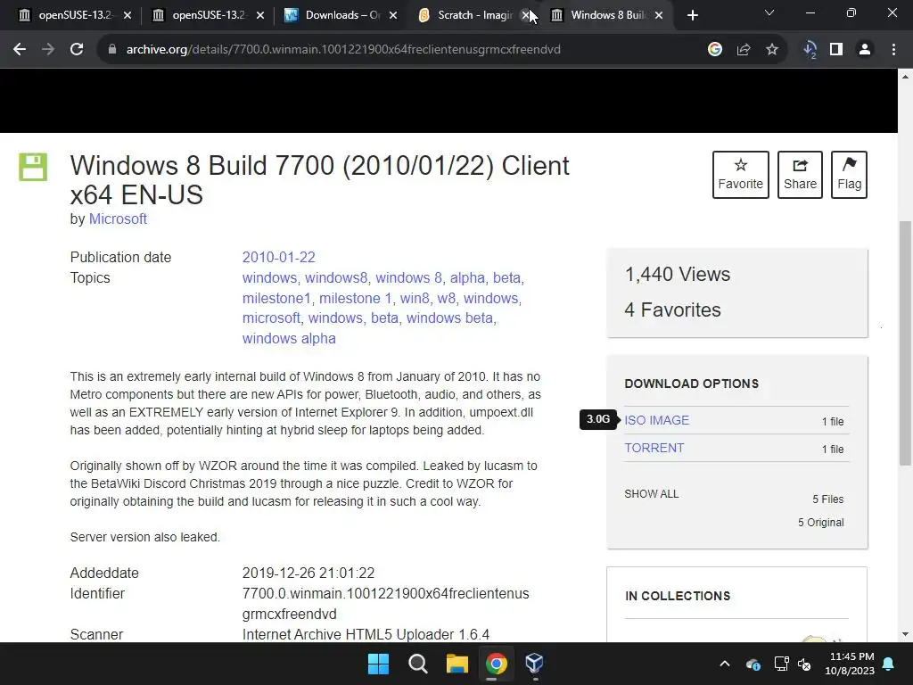Image resolution: width=913 pixels, height=685 pixels.
Task: Click SHOW ALL download files
Action: [651, 494]
